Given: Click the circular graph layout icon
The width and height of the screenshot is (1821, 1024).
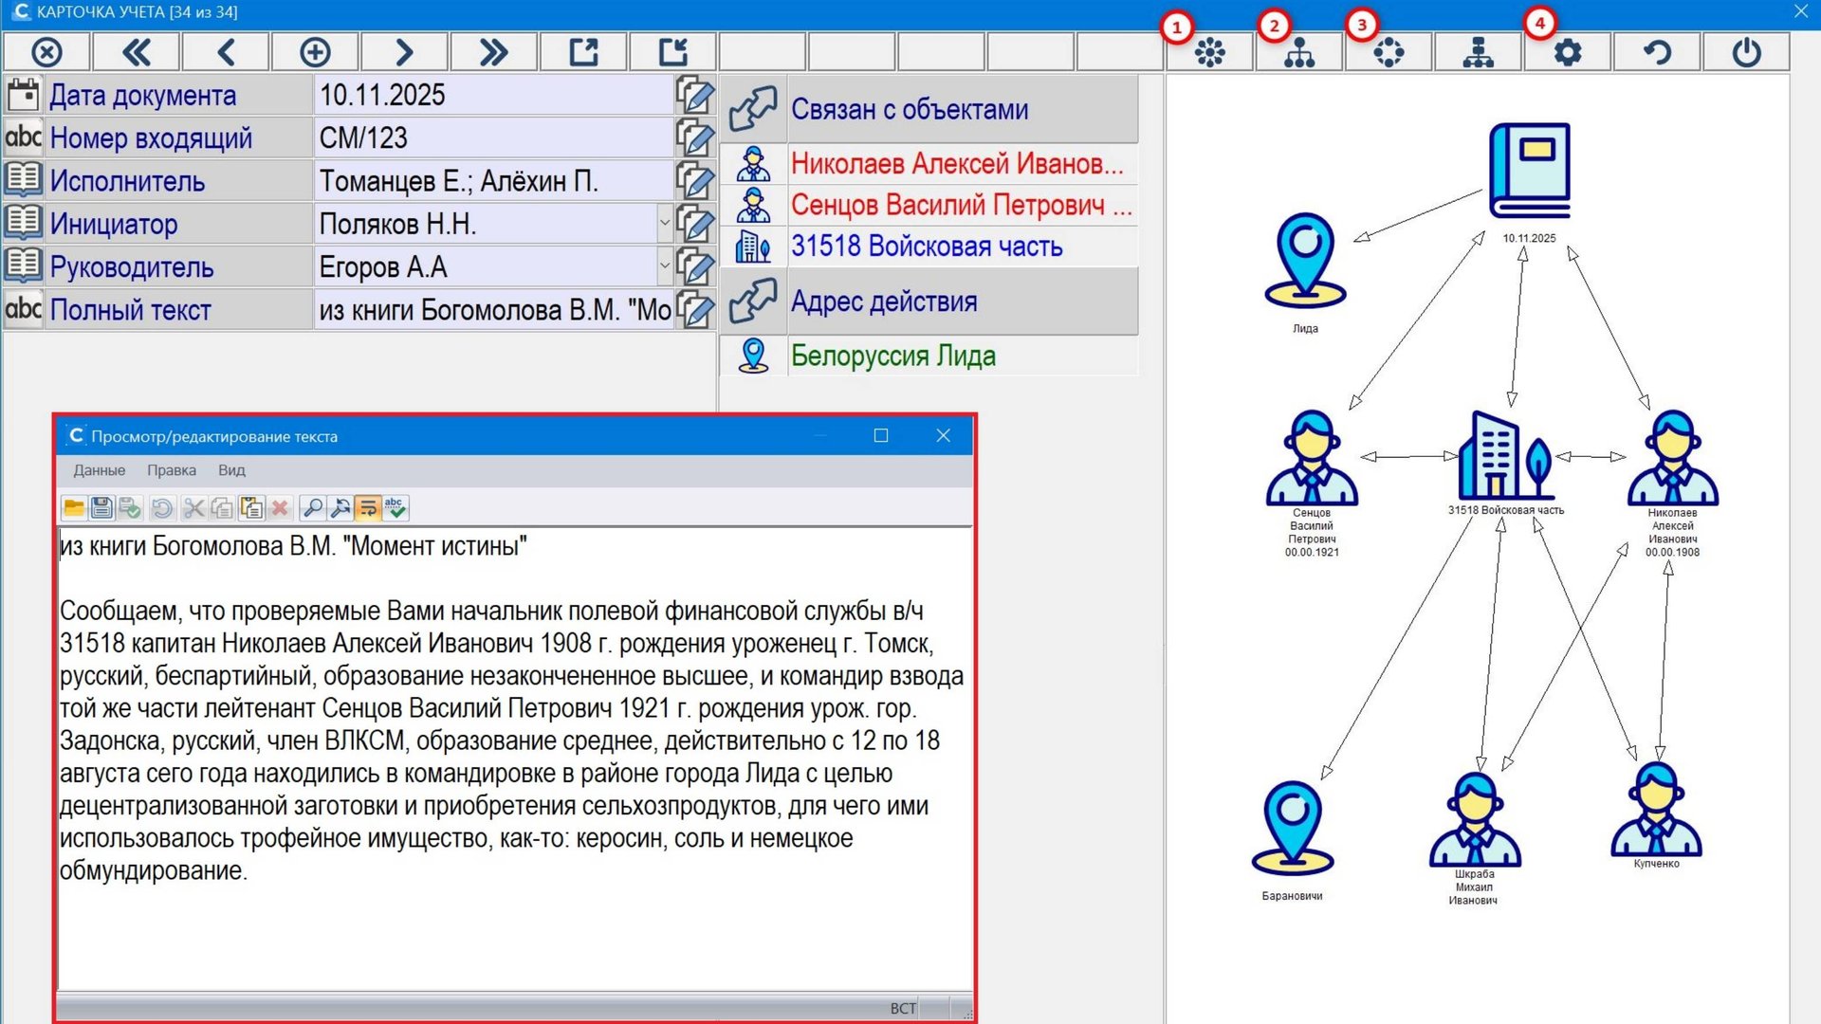Looking at the screenshot, I should tap(1389, 52).
